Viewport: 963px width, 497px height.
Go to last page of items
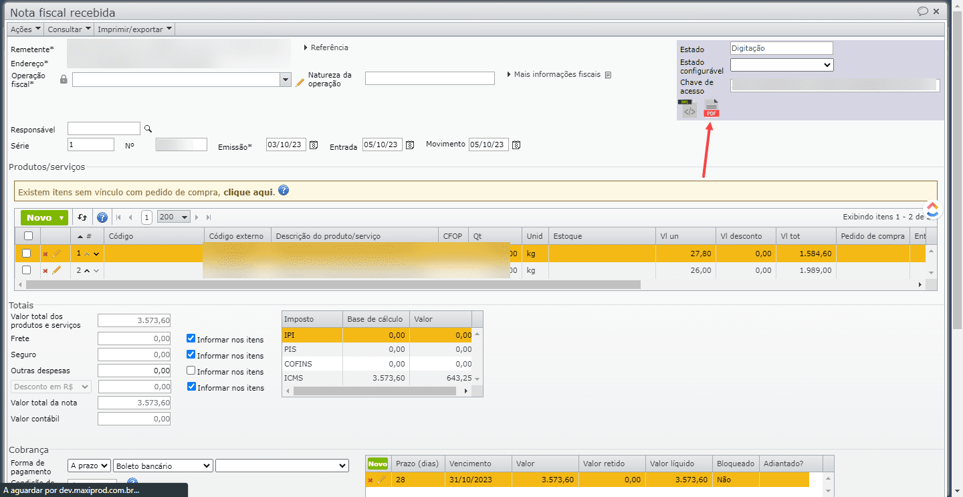[x=209, y=217]
